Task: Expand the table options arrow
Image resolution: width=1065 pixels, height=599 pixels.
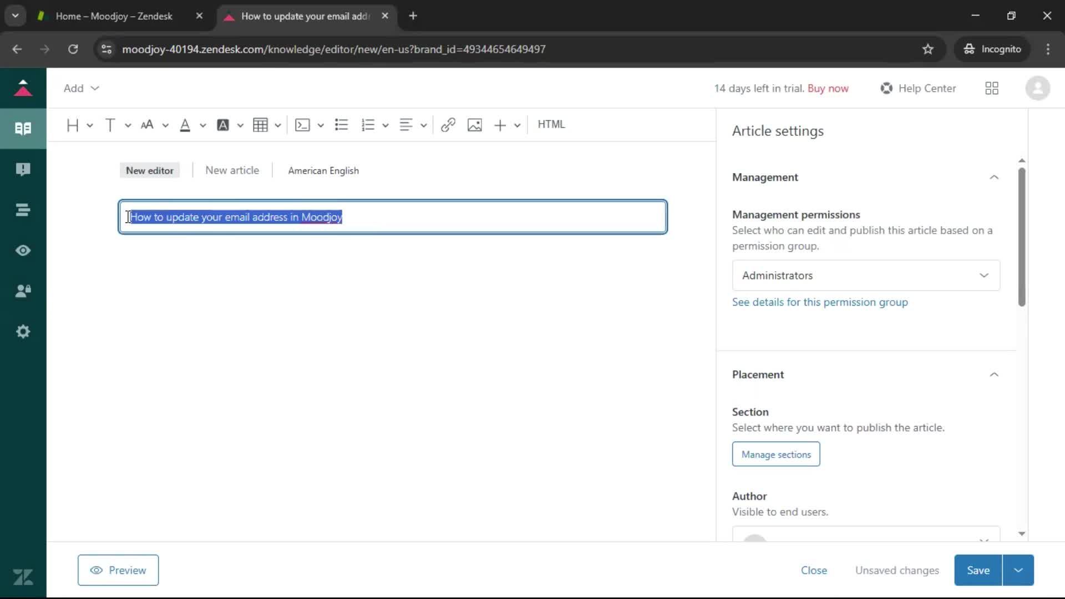Action: [277, 125]
